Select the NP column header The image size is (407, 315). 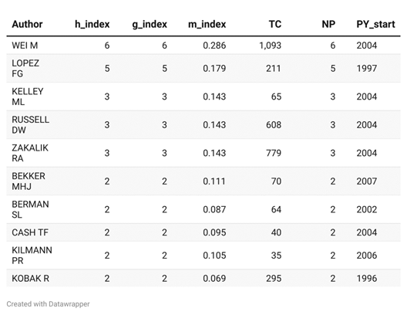coord(328,24)
